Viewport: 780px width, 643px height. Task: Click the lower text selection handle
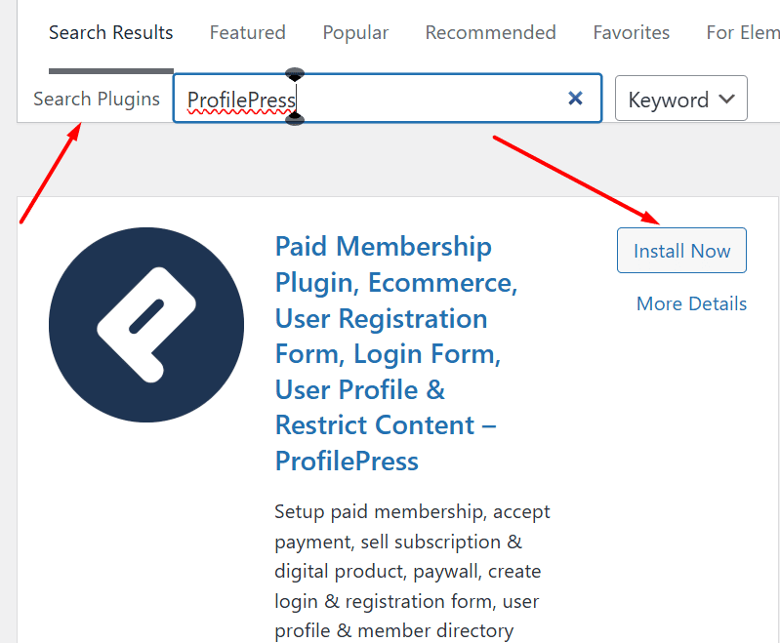coord(295,119)
